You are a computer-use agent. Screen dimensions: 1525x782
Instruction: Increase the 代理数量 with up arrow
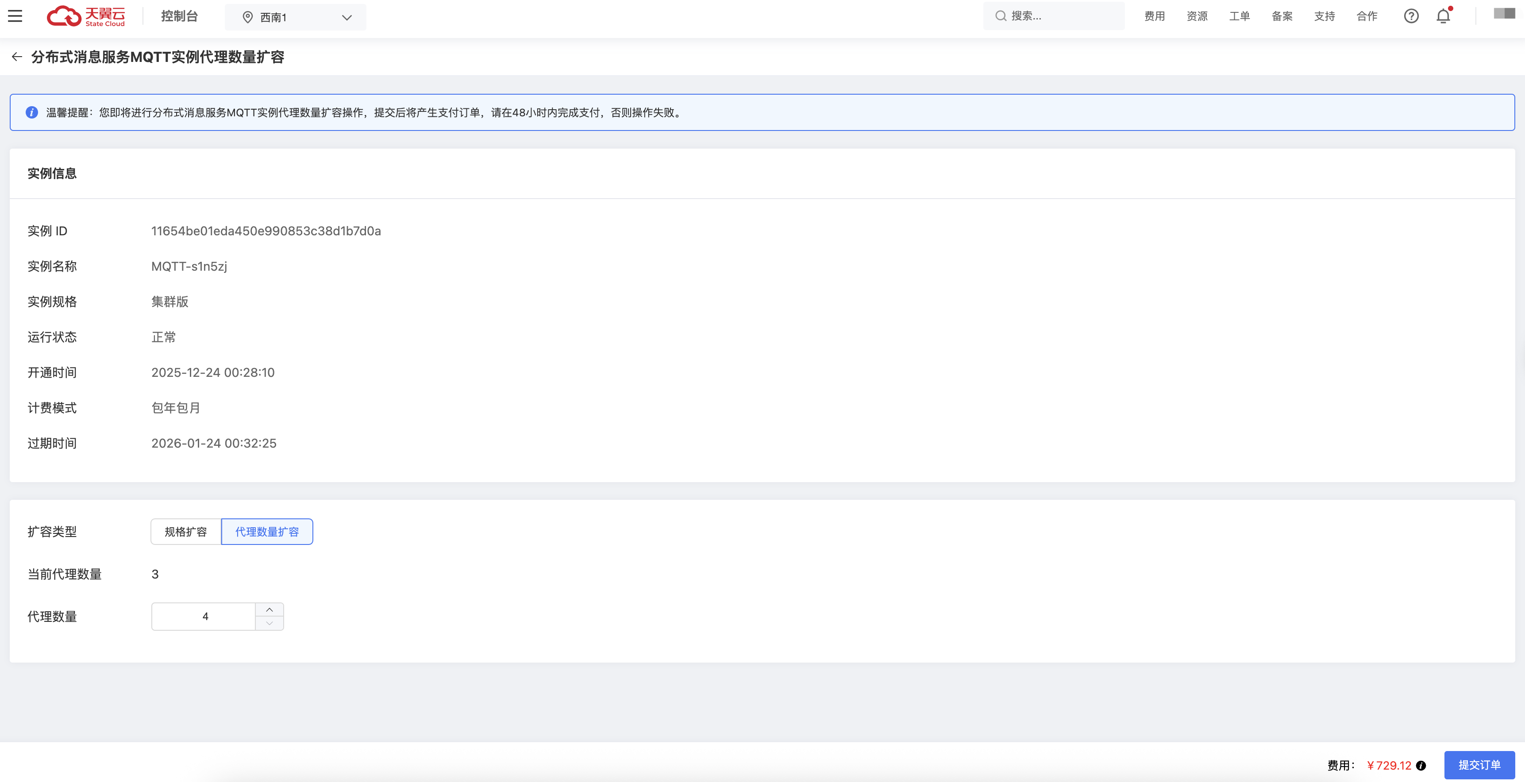[x=270, y=610]
